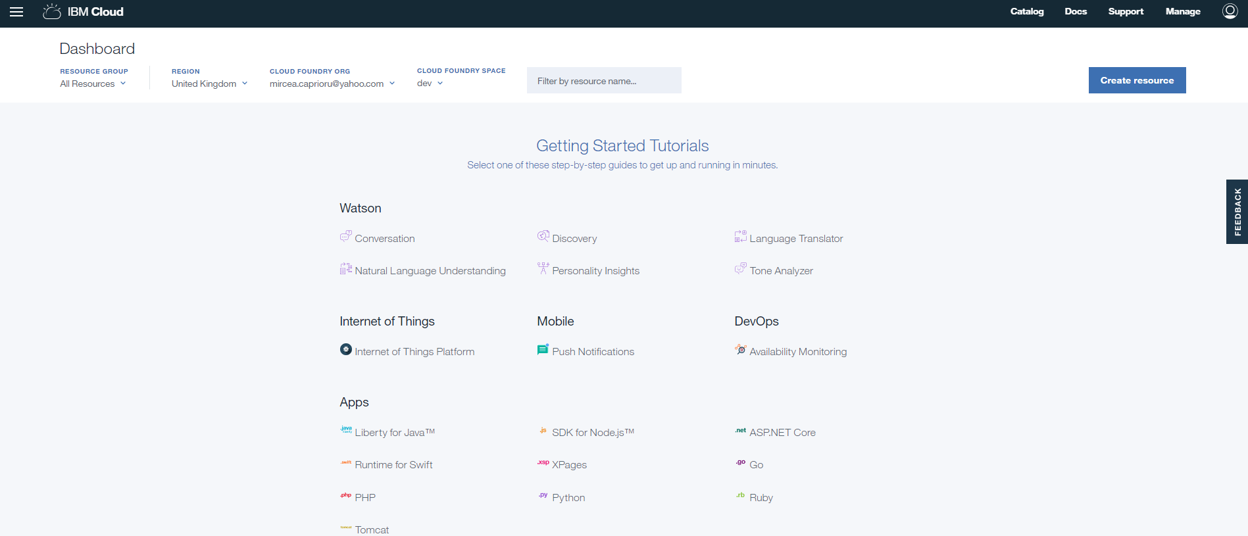Click the Create resource button
The image size is (1248, 536).
pos(1137,80)
